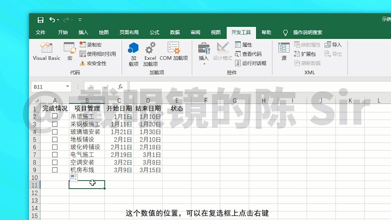Click the select-all corner of the sheet
Screen dimensions: 391x220
coord(35,100)
